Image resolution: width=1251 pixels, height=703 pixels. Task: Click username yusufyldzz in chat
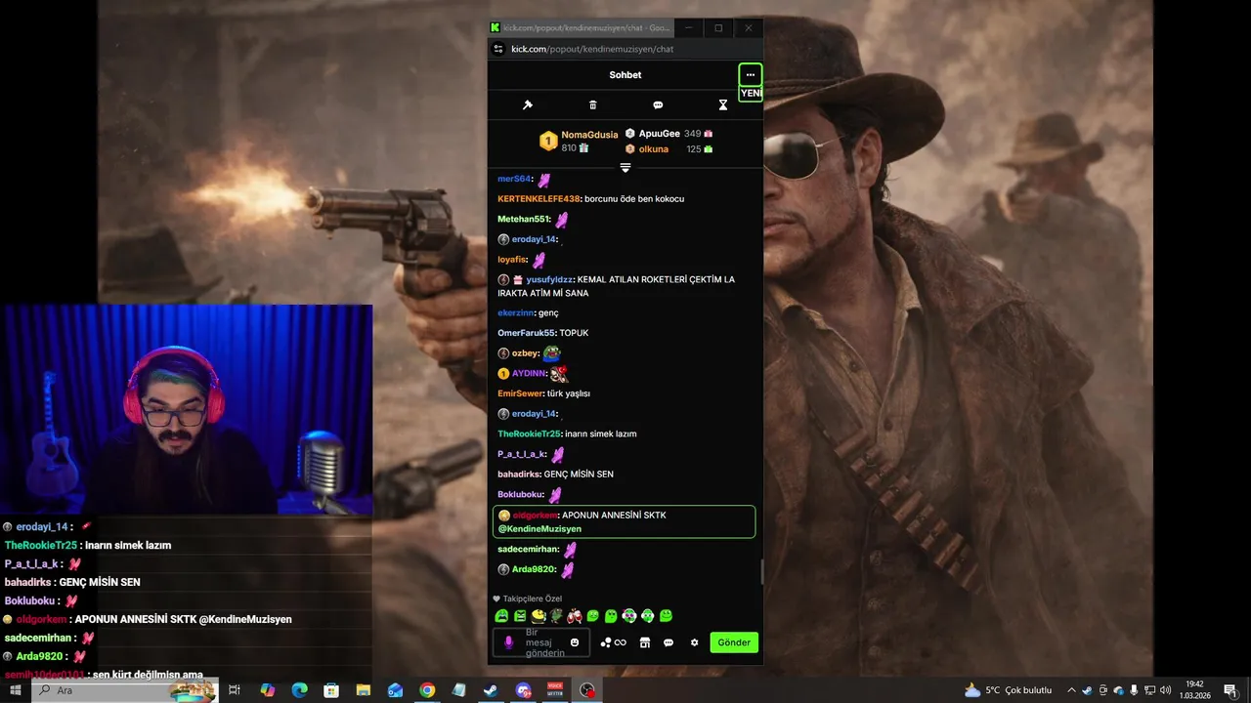[549, 279]
